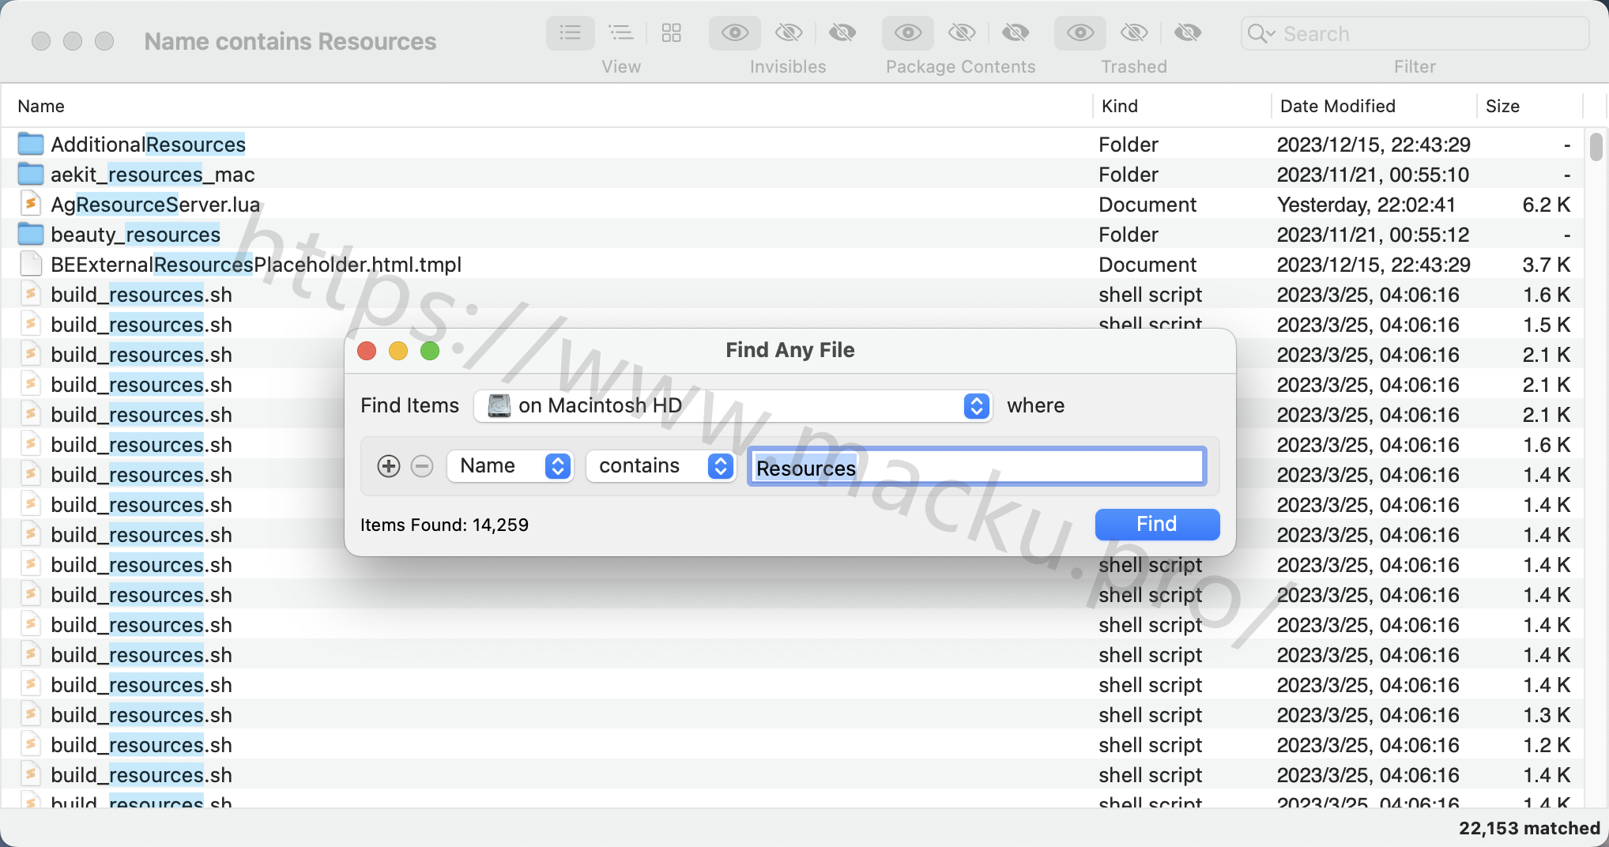Close the Find Any File window
Image resolution: width=1609 pixels, height=847 pixels.
367,351
